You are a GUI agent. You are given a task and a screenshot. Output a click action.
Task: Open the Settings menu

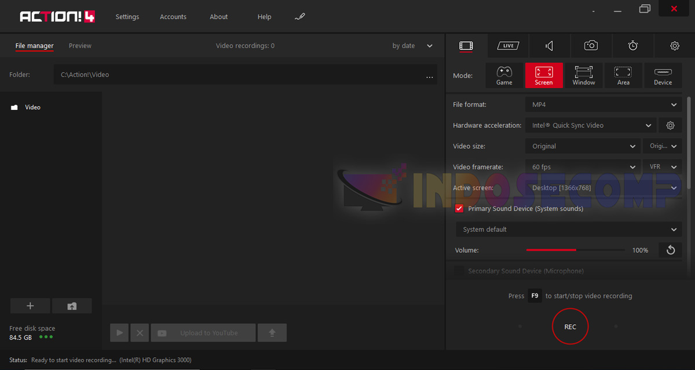coord(127,17)
